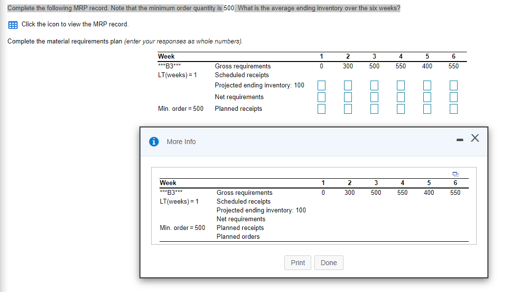Close the More Info popup
Screen dimensions: 507x292
(475, 138)
